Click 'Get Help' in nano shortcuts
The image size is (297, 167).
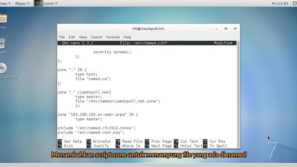coord(73,141)
